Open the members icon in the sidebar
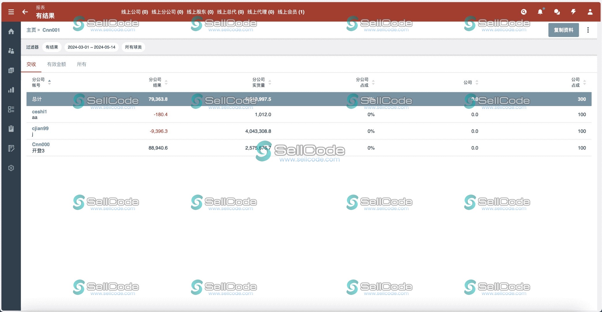602x312 pixels. click(11, 51)
